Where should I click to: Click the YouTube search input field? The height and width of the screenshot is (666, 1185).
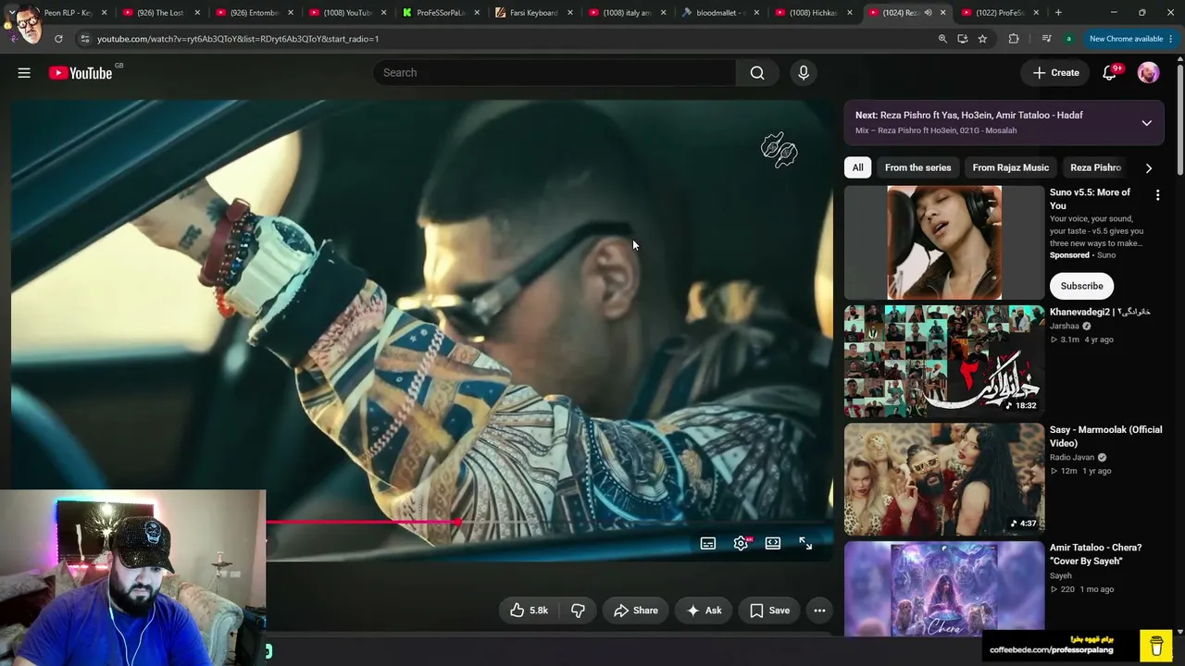coord(554,73)
